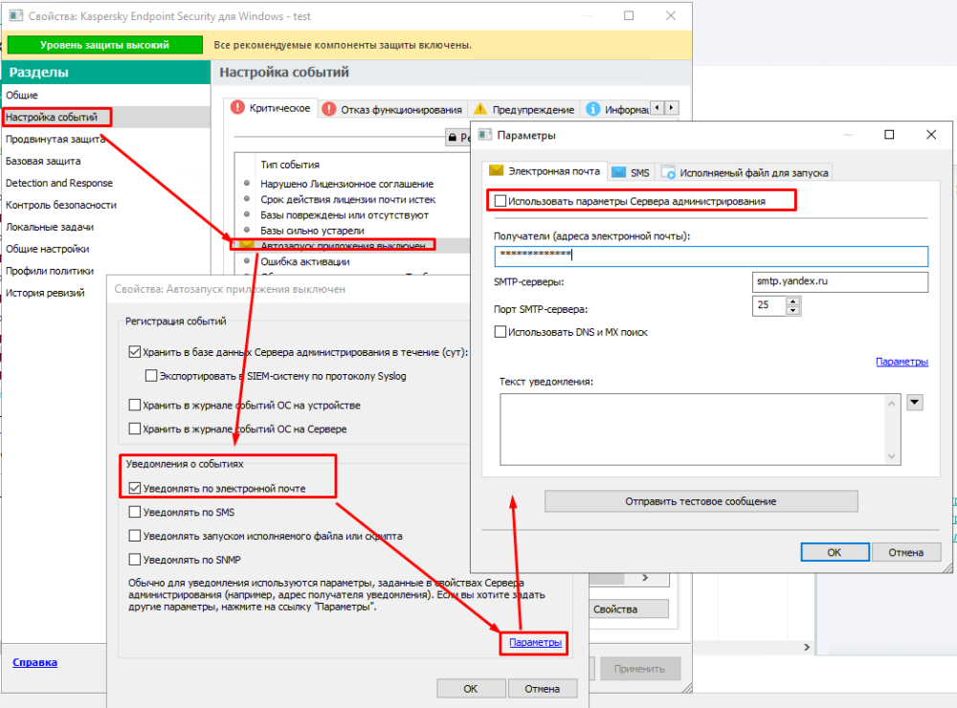Check Использовать параметры Сервера администрирования

501,201
